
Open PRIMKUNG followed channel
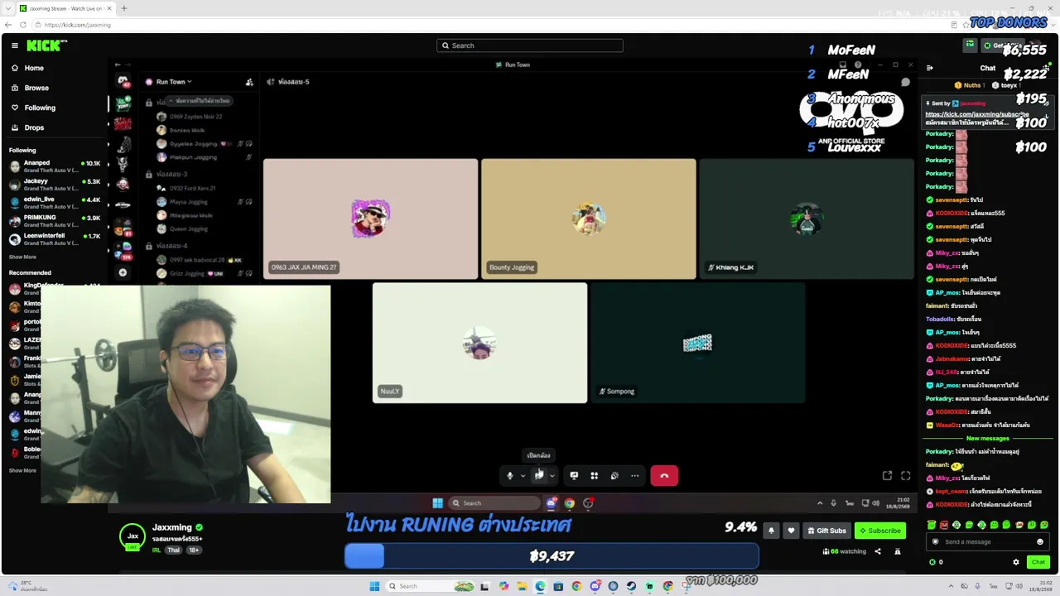tap(55, 220)
